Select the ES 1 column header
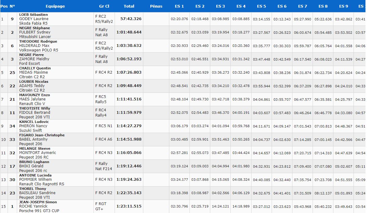367x213 pixels. (x=179, y=6)
